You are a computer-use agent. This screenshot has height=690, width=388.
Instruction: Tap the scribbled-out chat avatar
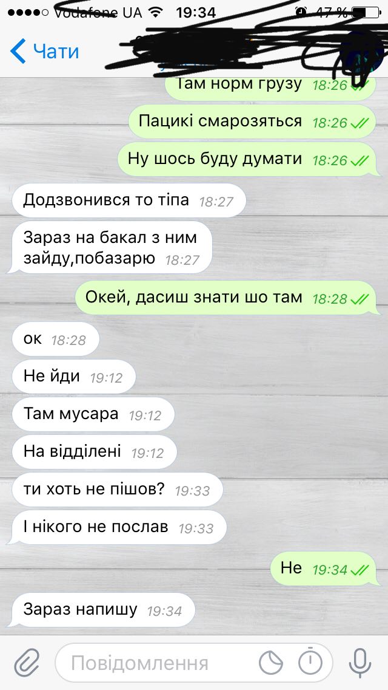point(362,53)
